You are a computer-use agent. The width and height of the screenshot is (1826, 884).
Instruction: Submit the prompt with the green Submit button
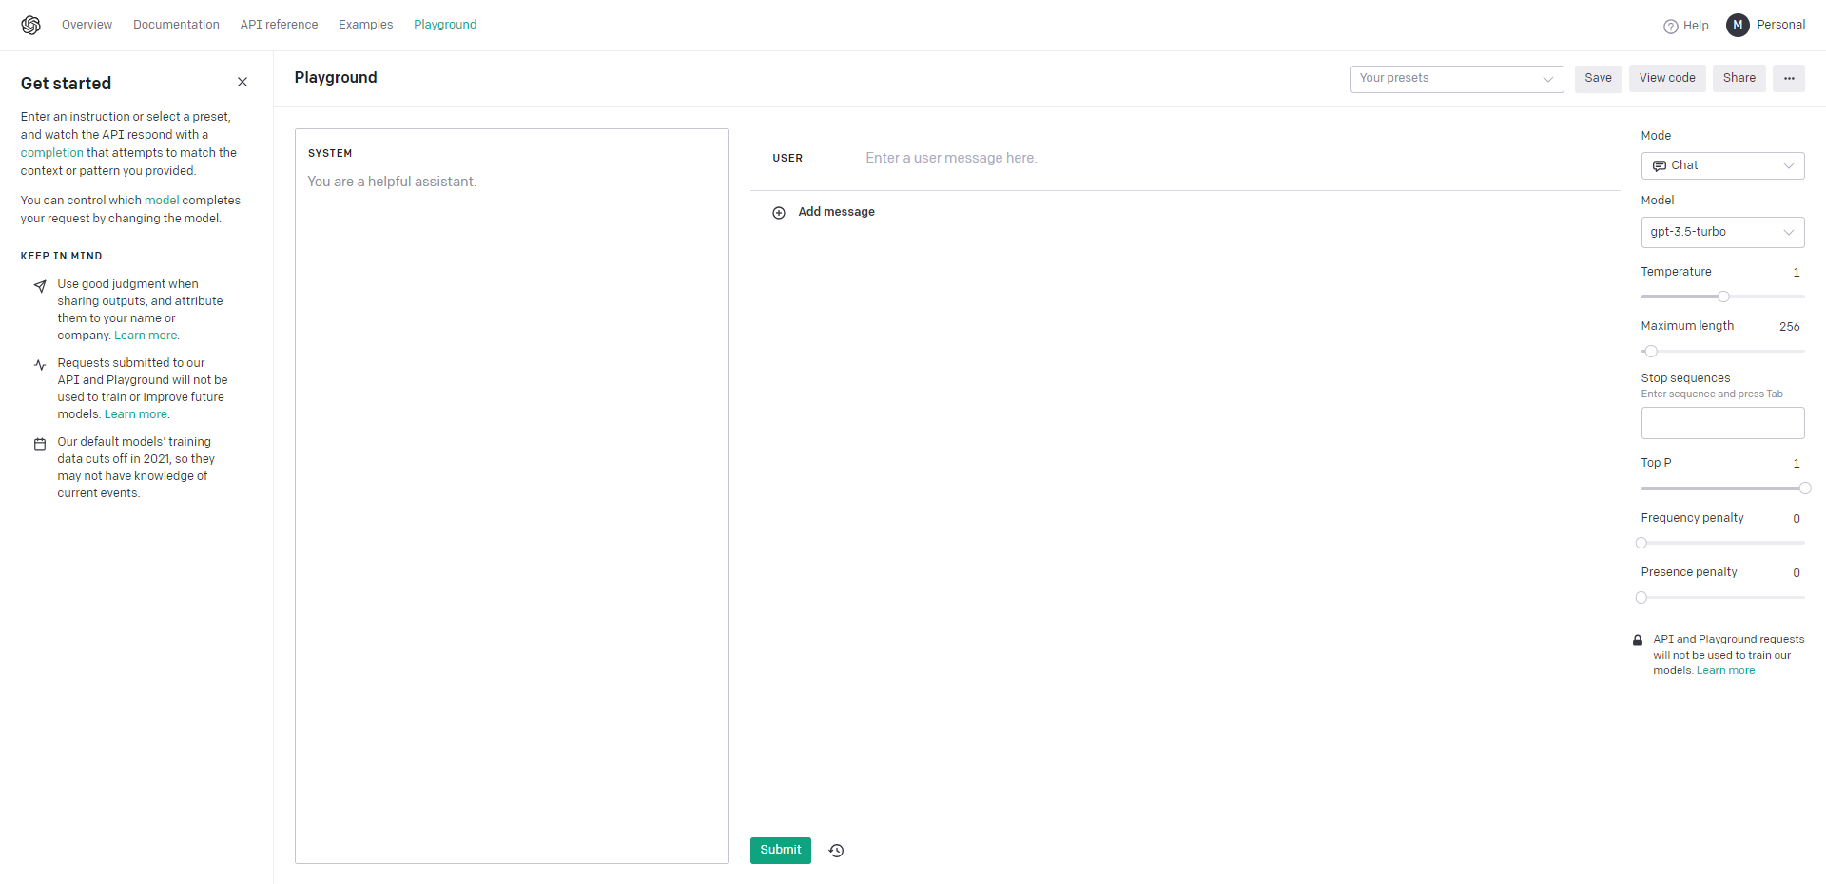click(781, 851)
